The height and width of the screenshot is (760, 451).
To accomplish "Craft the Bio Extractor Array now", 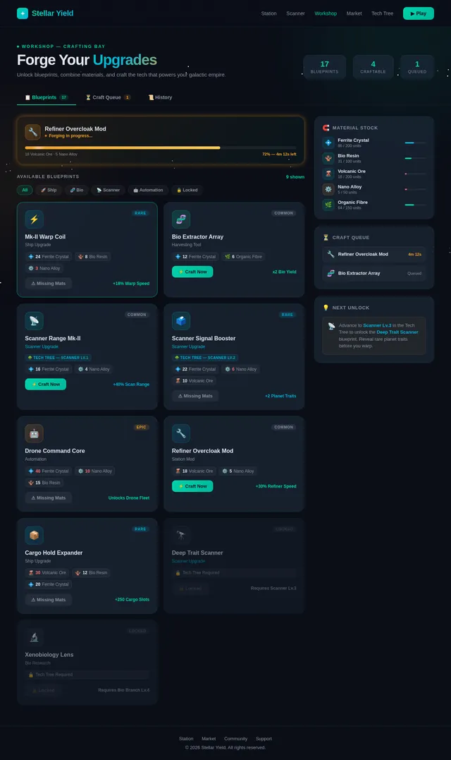I will pos(192,272).
